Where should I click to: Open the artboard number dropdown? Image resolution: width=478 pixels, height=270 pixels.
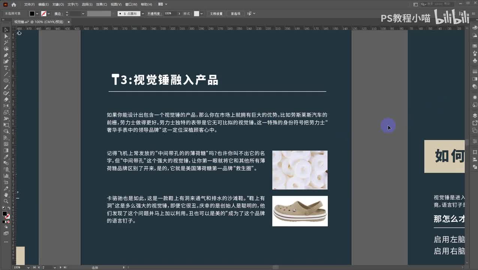[55, 267]
